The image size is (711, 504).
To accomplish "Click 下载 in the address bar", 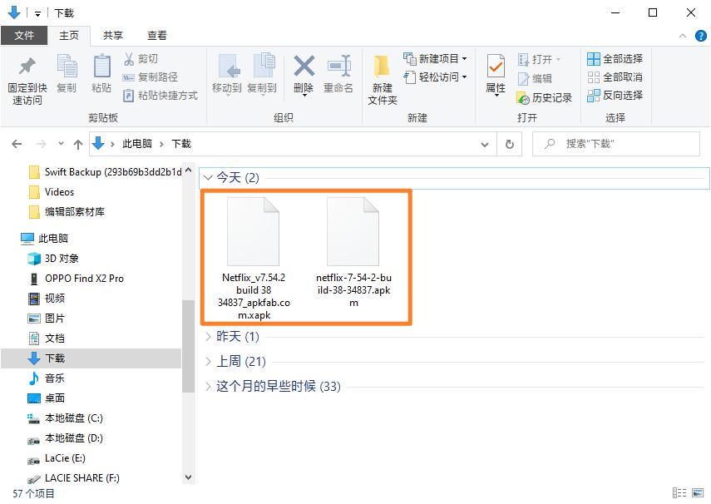I will click(181, 144).
